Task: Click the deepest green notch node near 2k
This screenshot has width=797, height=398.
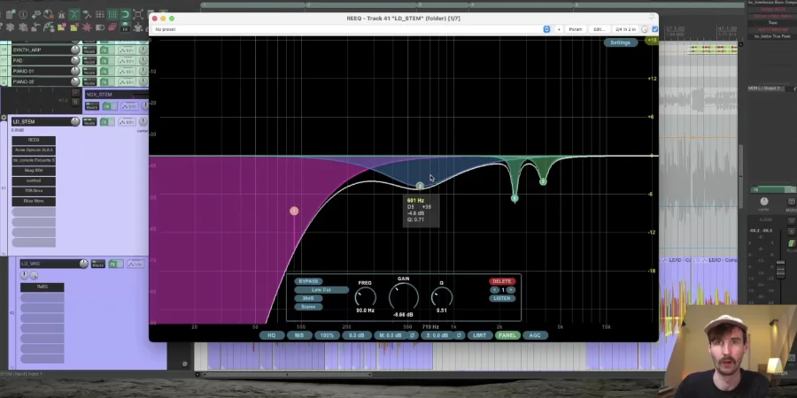Action: [x=515, y=198]
